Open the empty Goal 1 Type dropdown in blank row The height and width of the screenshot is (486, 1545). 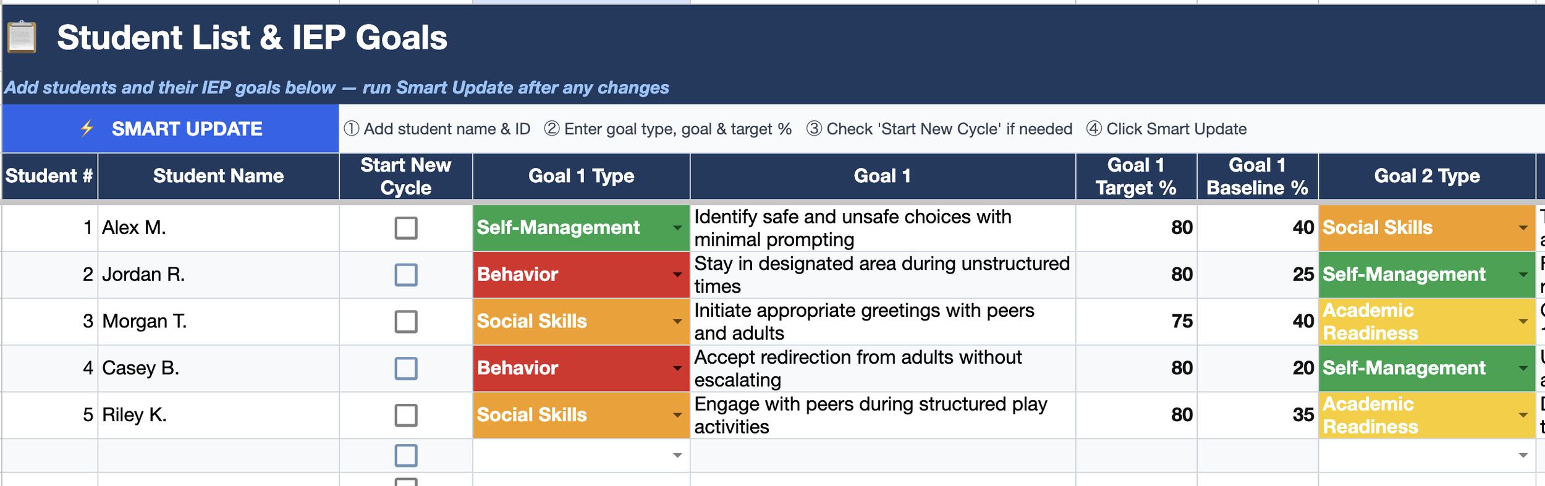pos(677,456)
